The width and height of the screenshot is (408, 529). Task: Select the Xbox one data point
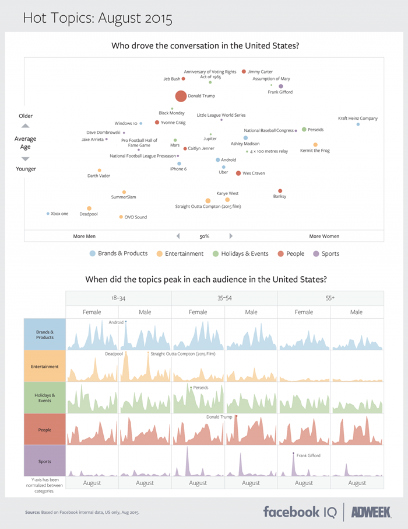click(48, 214)
